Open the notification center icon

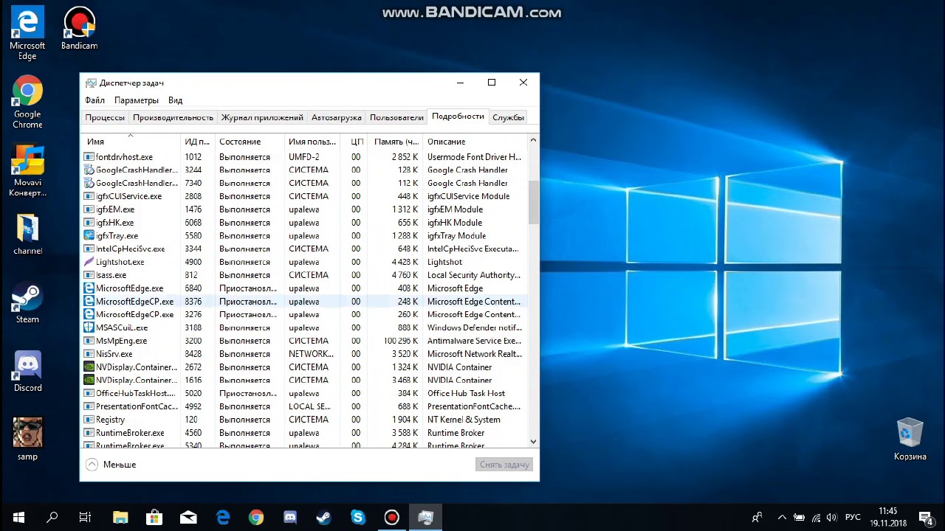925,518
